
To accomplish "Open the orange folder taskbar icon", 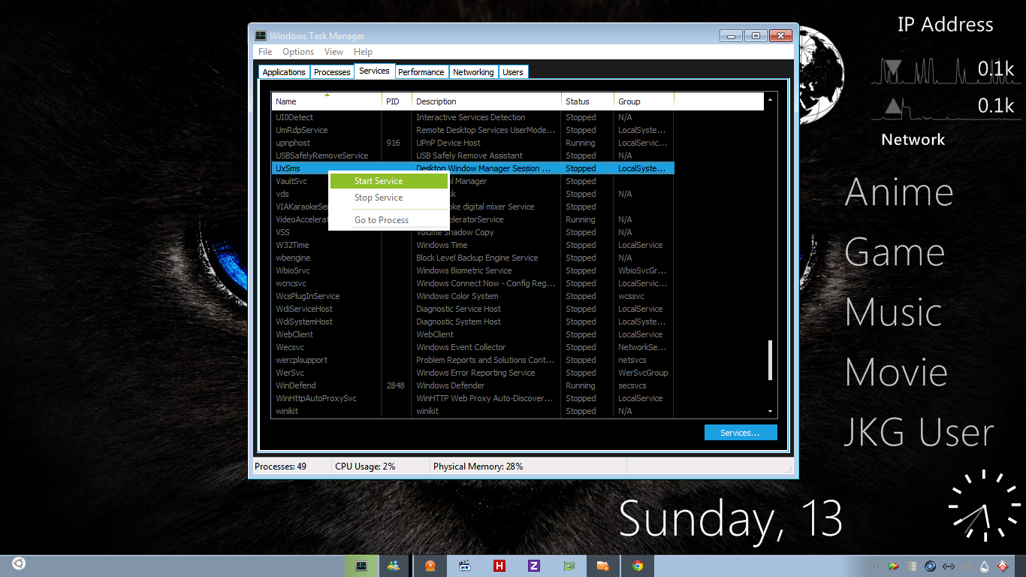I will 603,566.
